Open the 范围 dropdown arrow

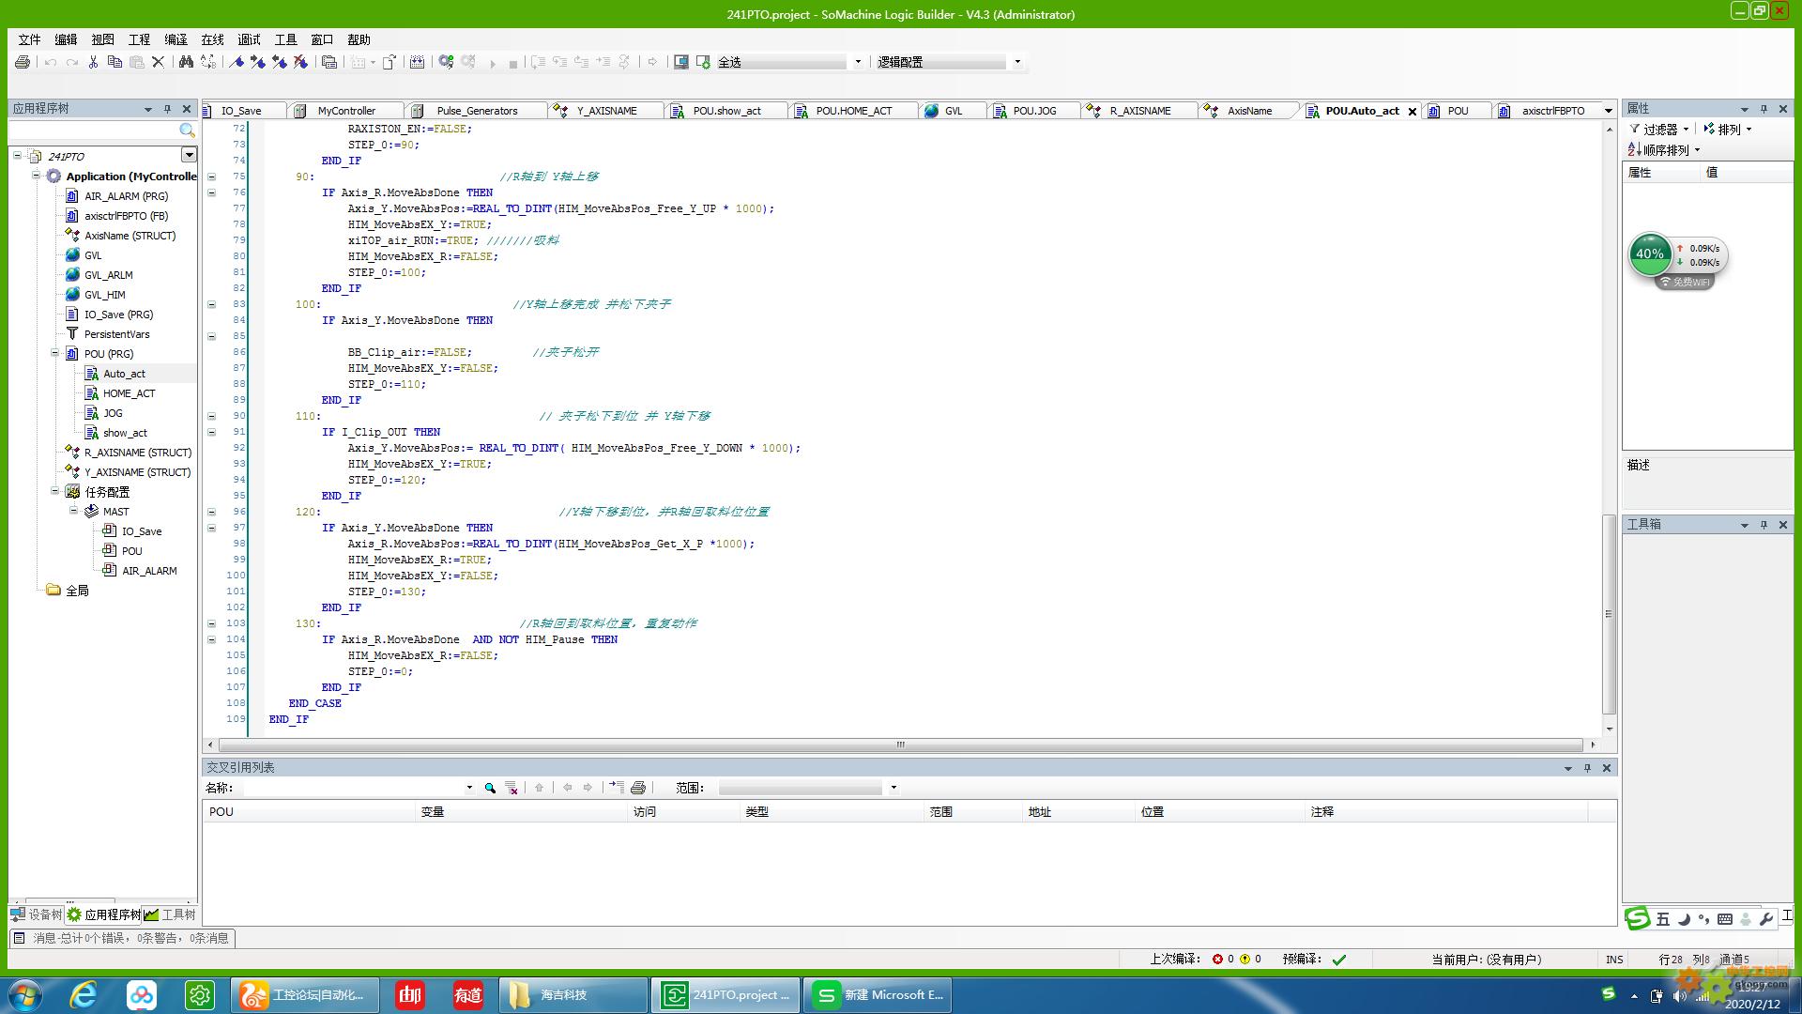coord(893,788)
